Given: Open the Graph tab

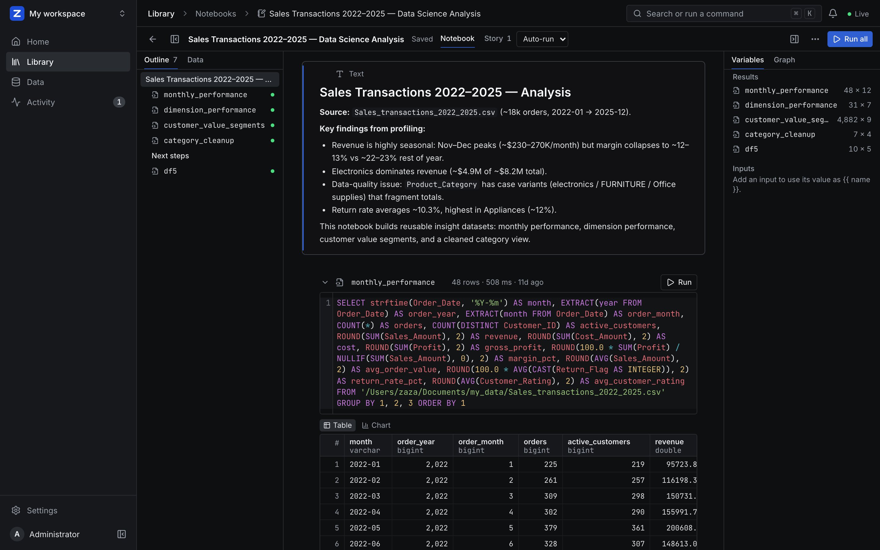Looking at the screenshot, I should click(x=784, y=60).
